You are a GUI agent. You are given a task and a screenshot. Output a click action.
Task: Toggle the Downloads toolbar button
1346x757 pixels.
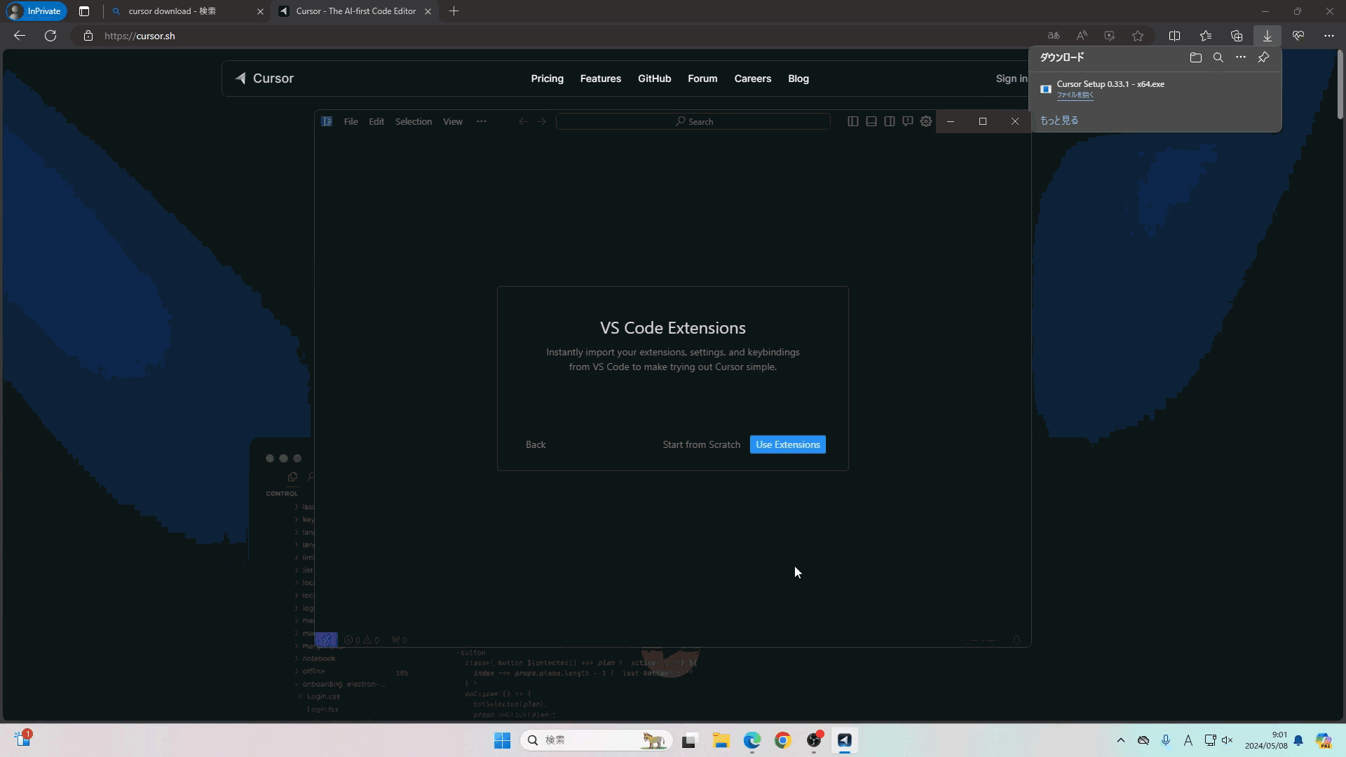(1267, 36)
